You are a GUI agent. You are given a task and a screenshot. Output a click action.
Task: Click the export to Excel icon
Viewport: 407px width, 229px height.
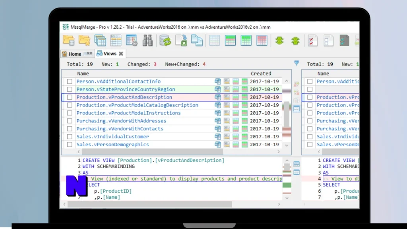click(181, 41)
